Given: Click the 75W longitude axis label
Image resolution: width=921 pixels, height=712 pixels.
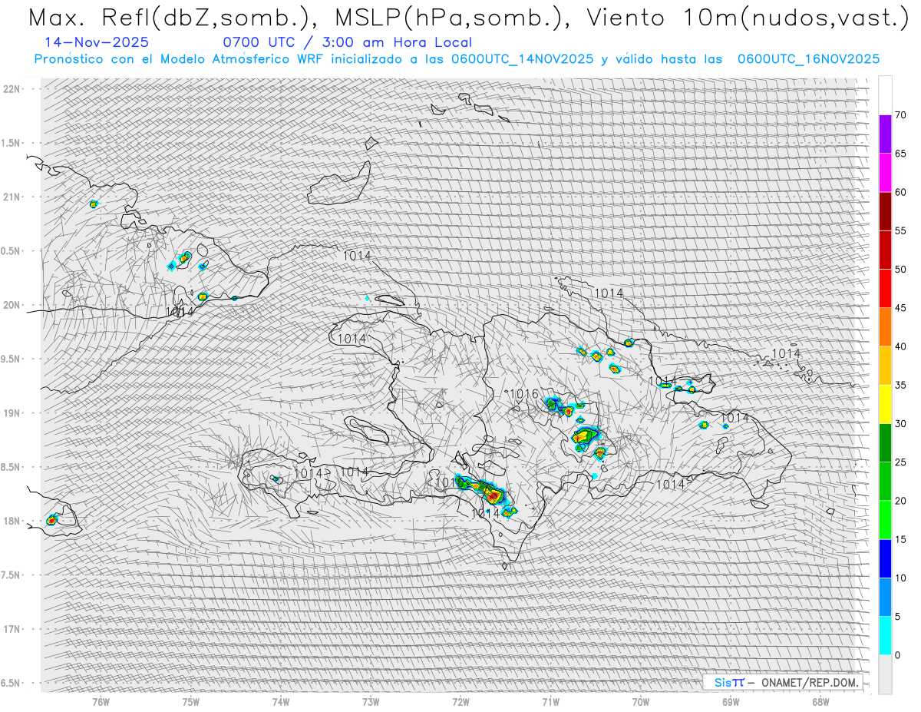Looking at the screenshot, I should 191,701.
